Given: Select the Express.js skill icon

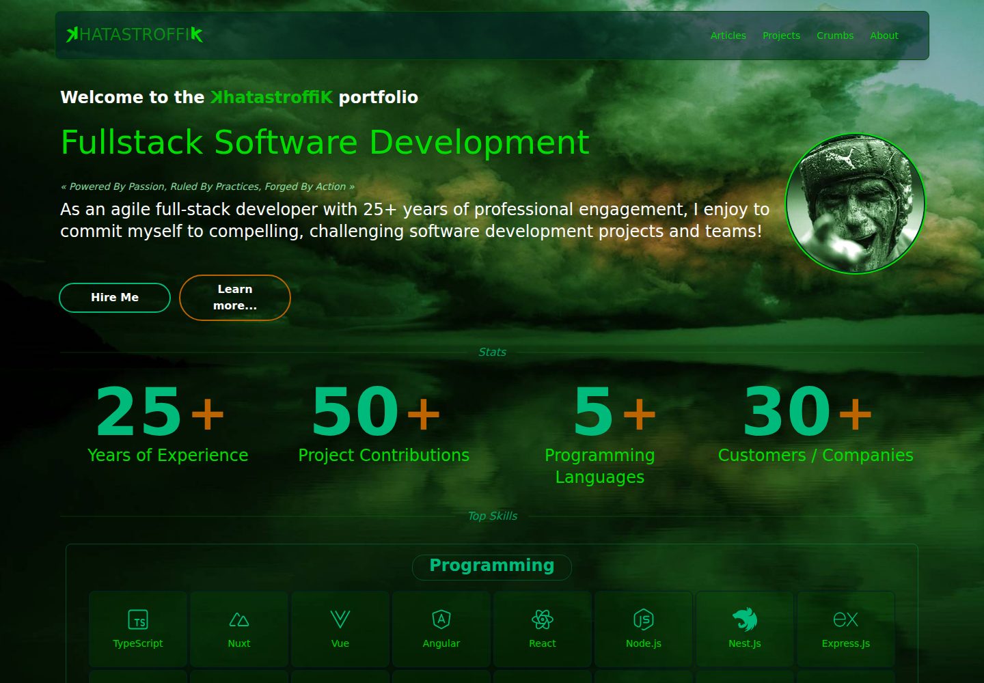Looking at the screenshot, I should pyautogui.click(x=846, y=619).
